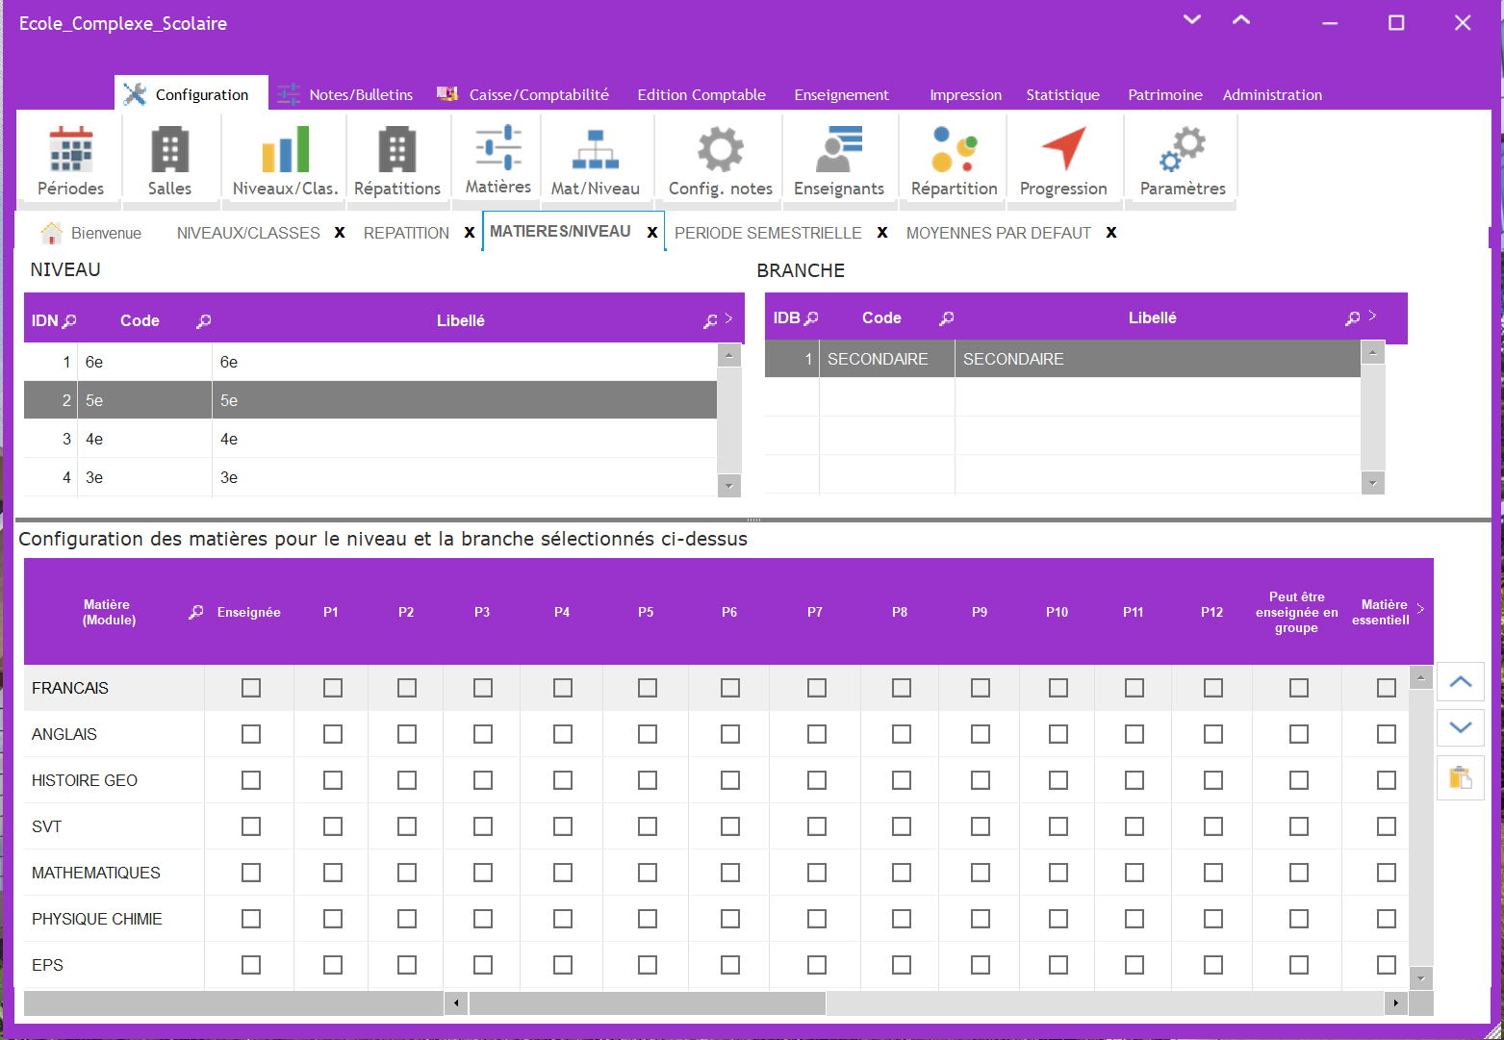The image size is (1504, 1040).
Task: Check the group-teaching checkbox for SVT
Action: pyautogui.click(x=1298, y=826)
